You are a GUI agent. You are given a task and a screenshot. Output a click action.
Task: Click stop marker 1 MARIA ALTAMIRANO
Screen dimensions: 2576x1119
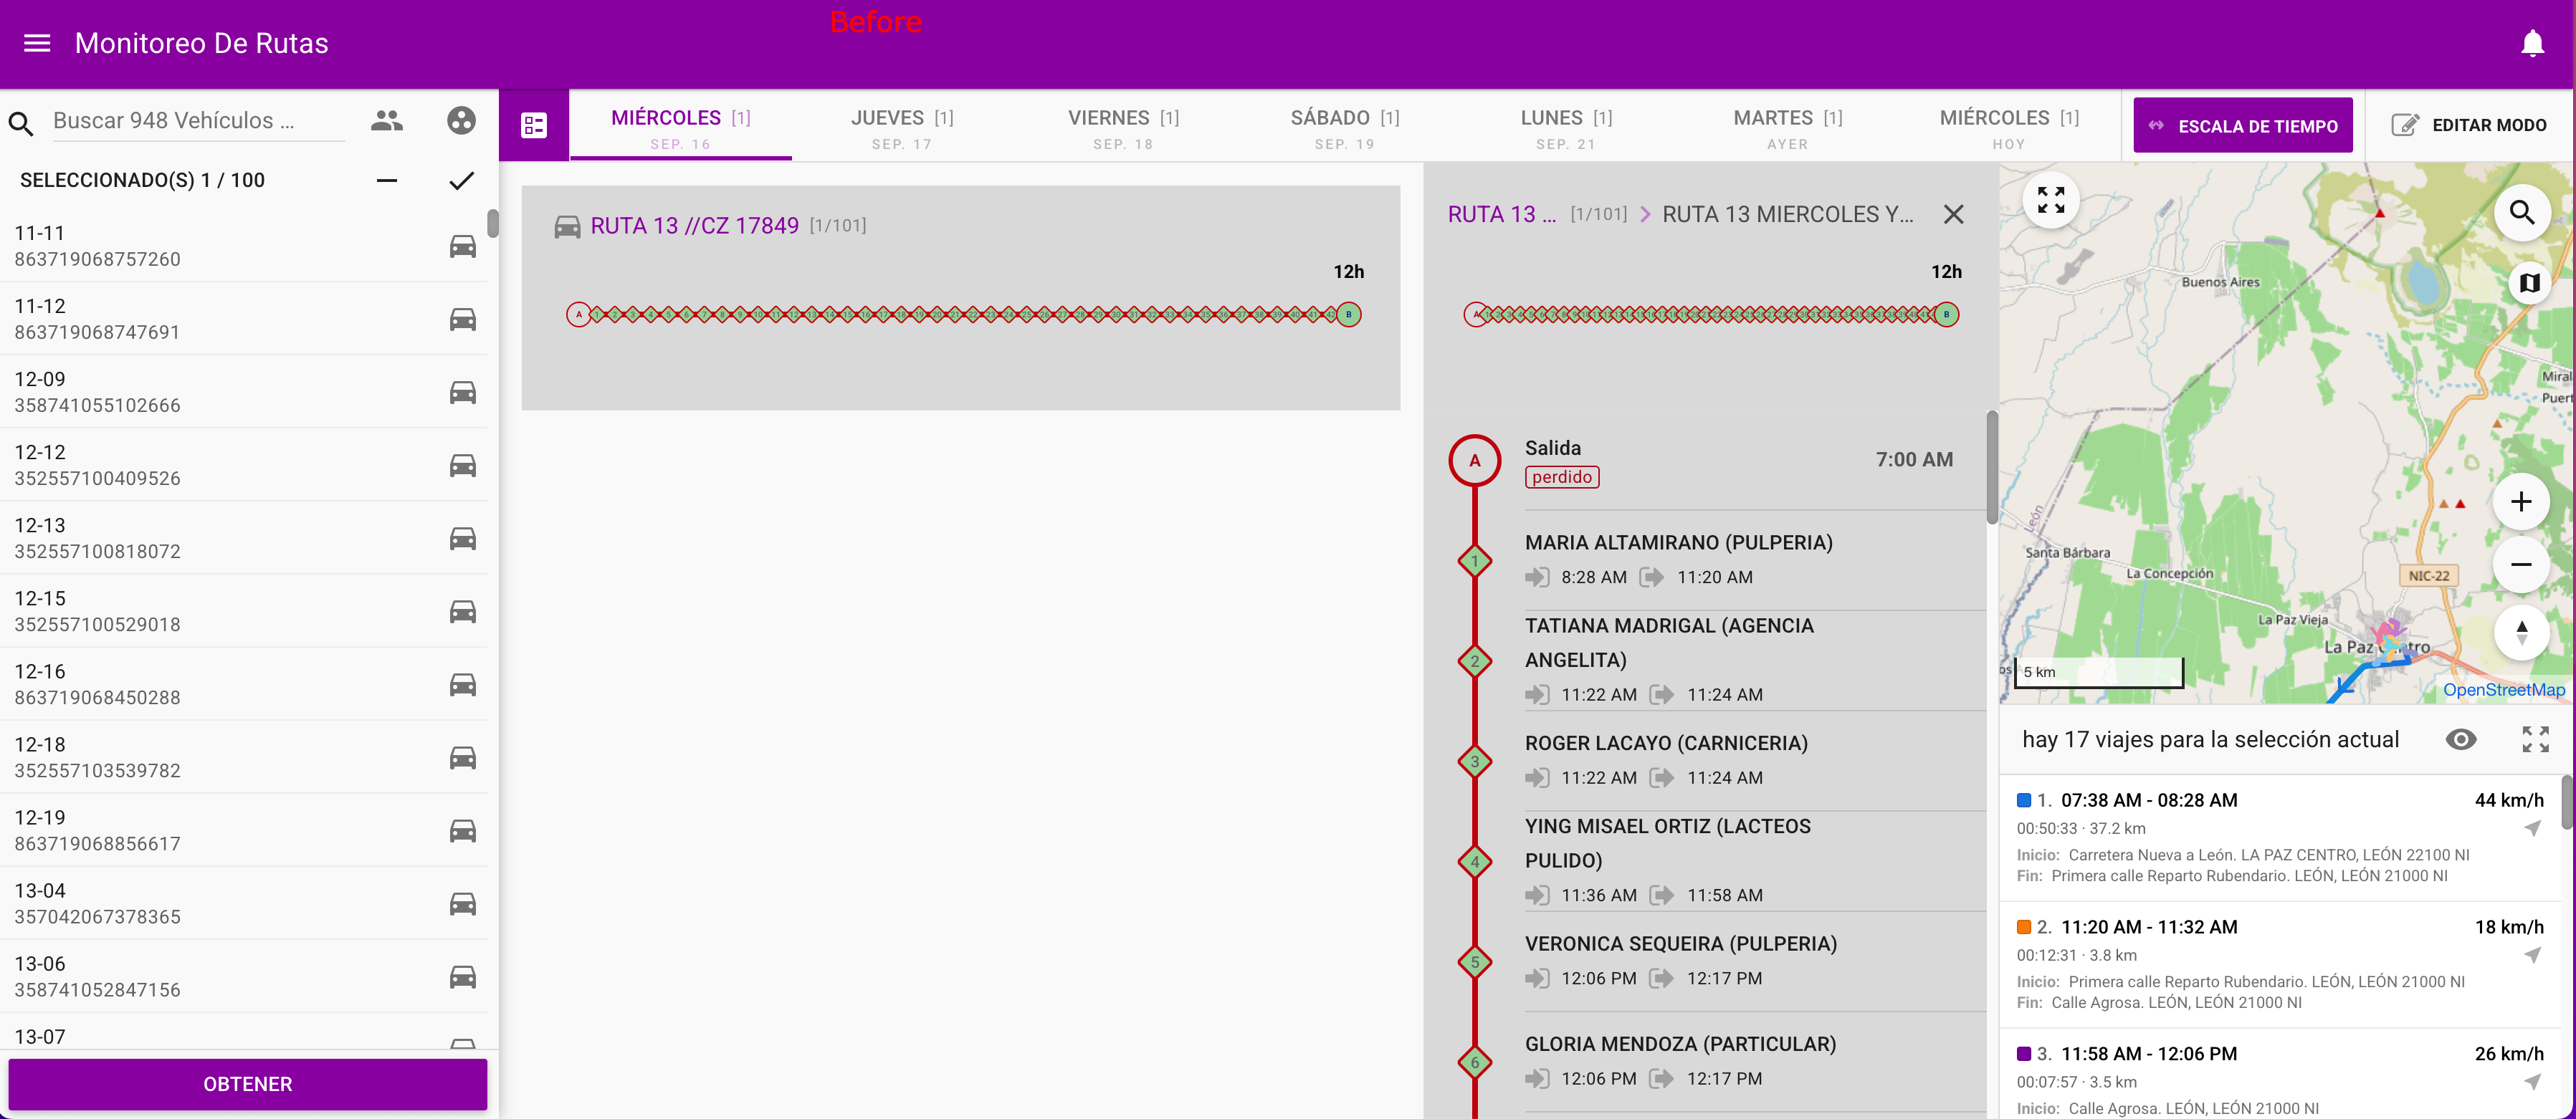pyautogui.click(x=1475, y=562)
